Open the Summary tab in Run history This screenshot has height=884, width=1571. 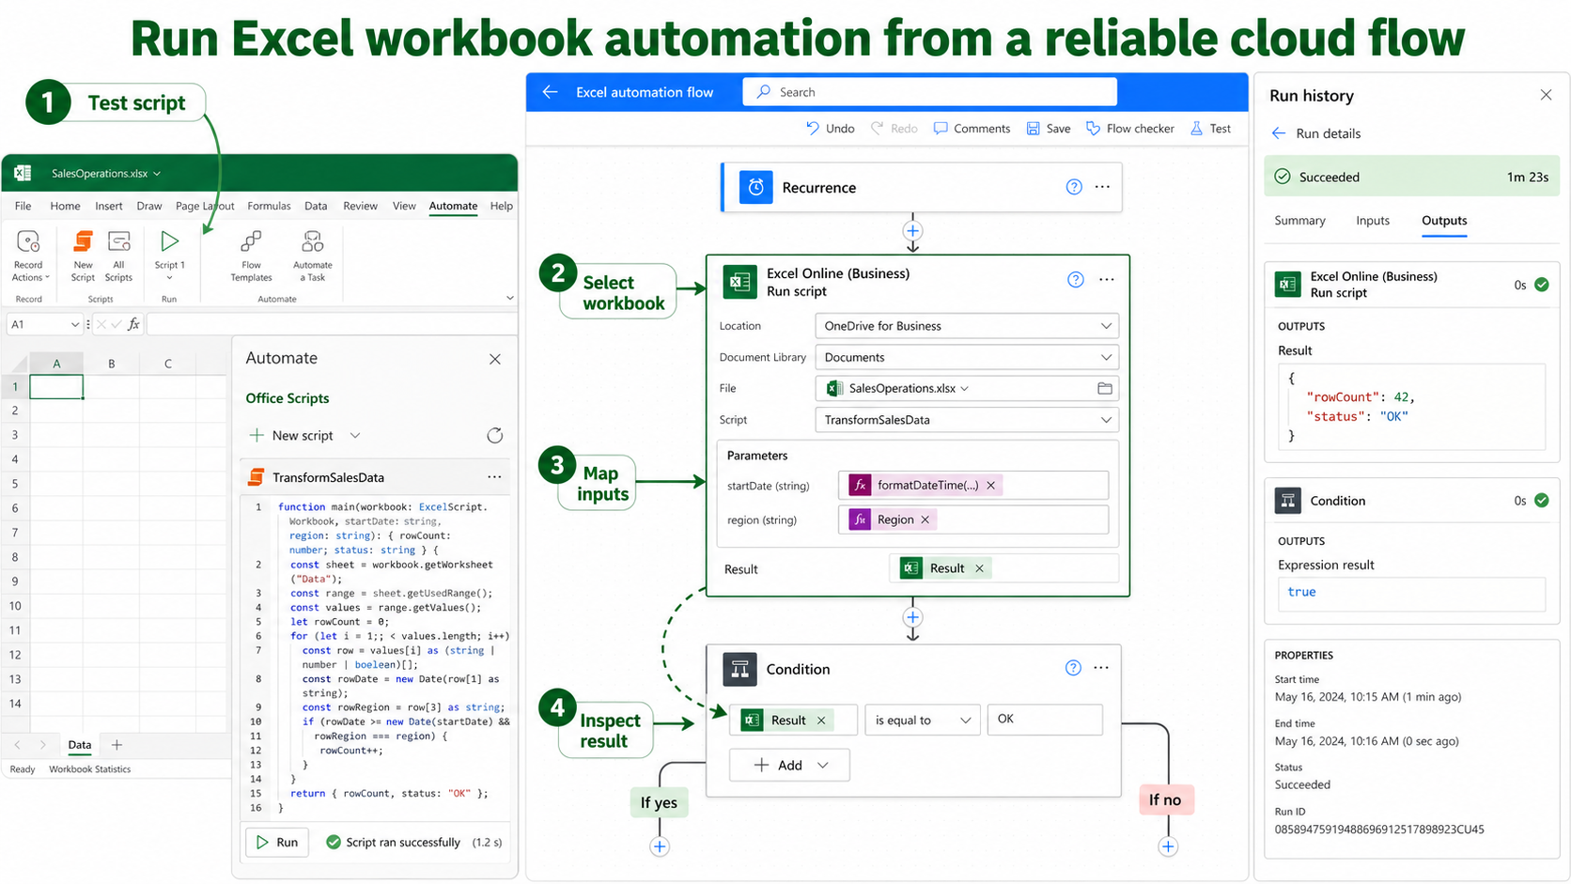click(x=1299, y=221)
